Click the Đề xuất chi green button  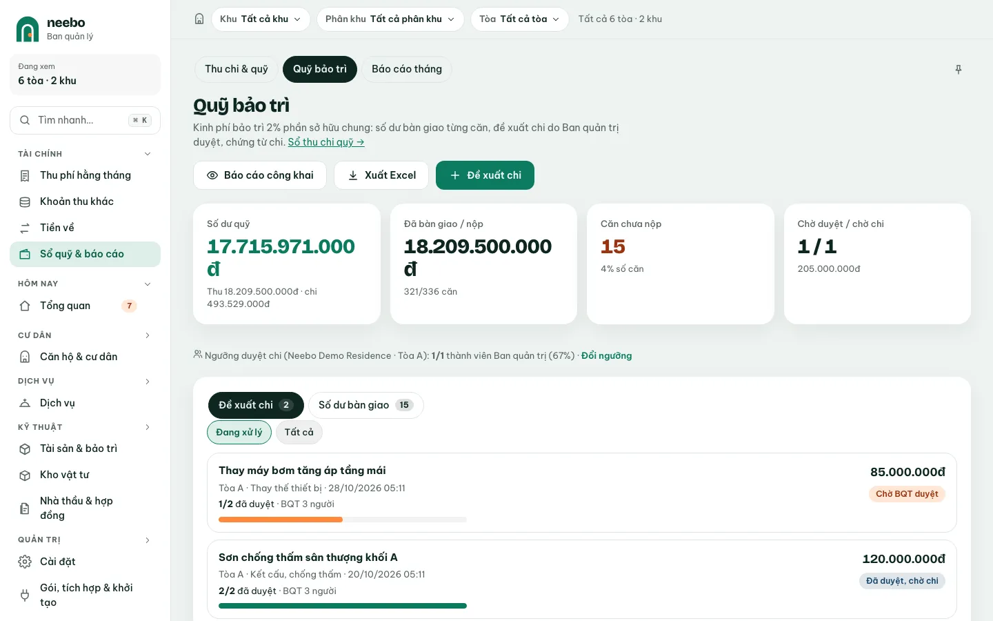[x=485, y=175]
